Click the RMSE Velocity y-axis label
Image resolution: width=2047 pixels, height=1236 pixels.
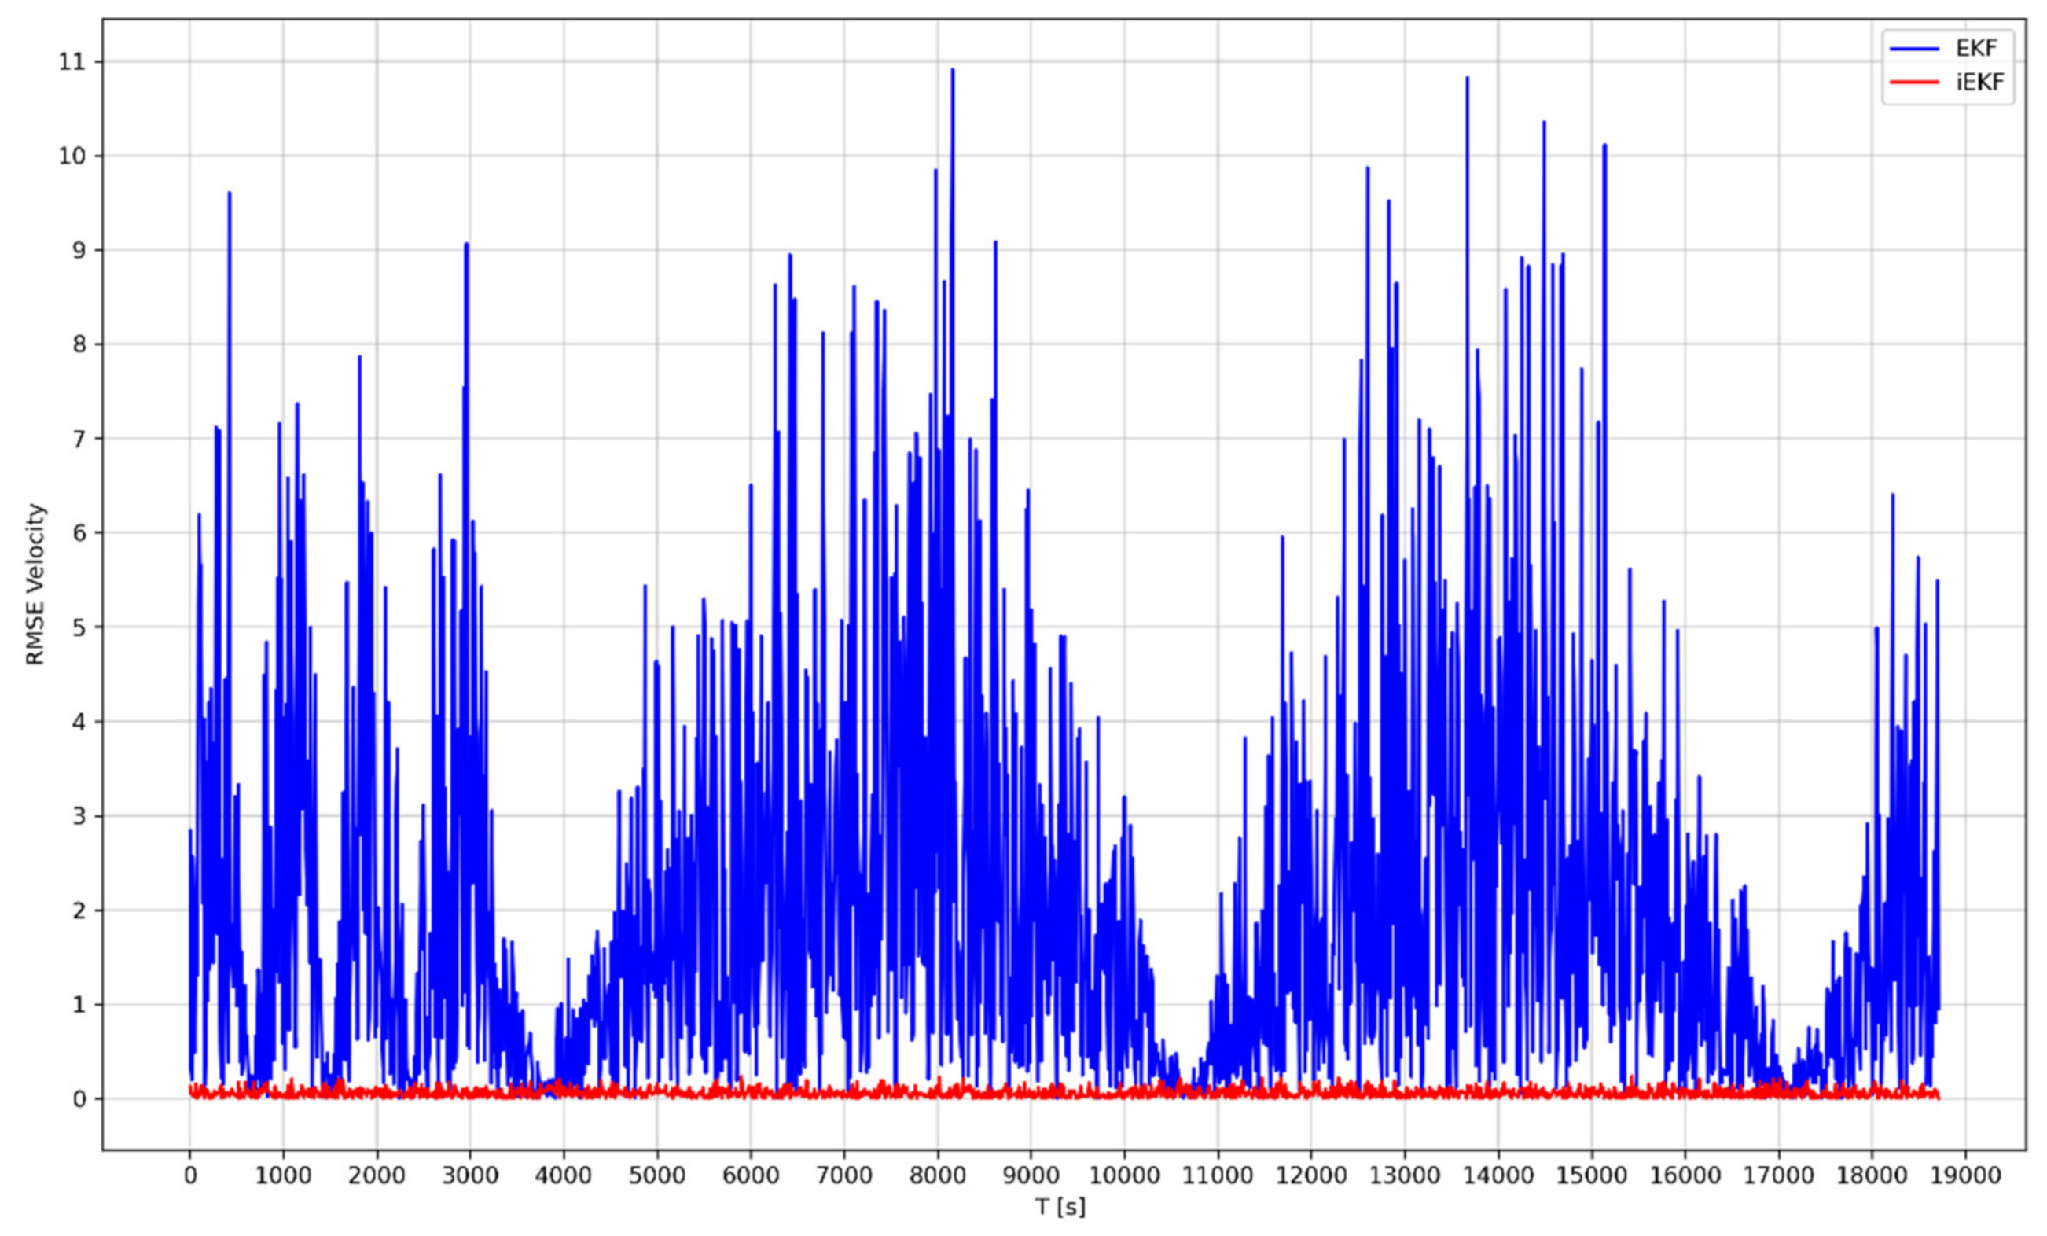(x=35, y=584)
